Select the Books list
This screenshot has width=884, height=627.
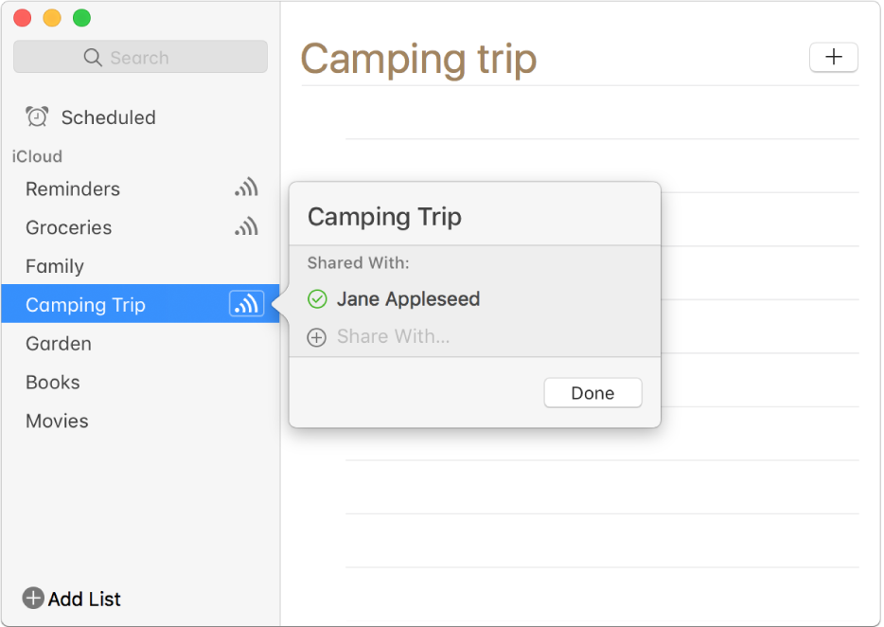(x=53, y=383)
